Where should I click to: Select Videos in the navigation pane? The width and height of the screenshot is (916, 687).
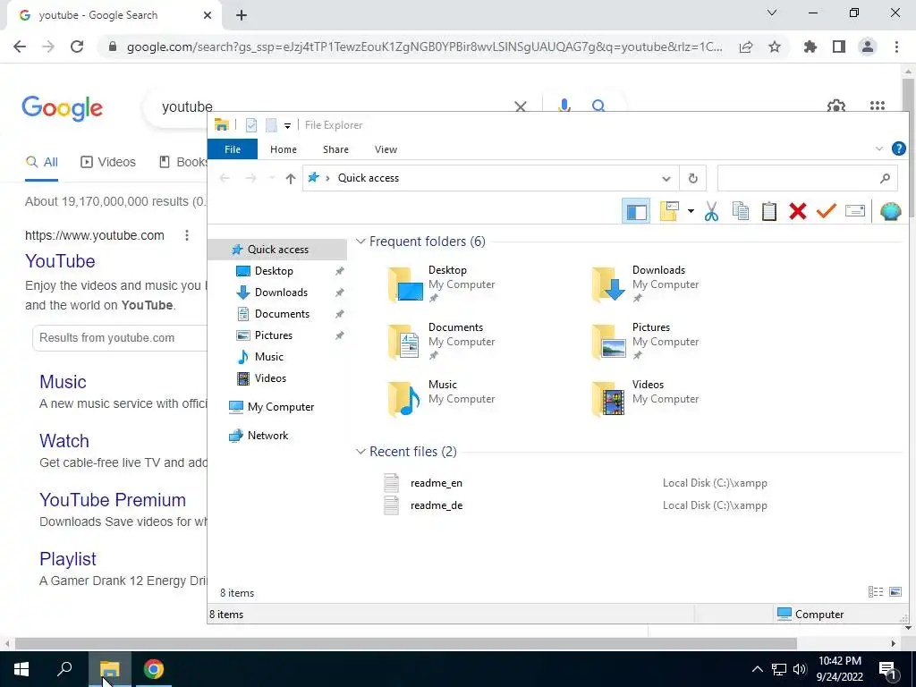(270, 378)
